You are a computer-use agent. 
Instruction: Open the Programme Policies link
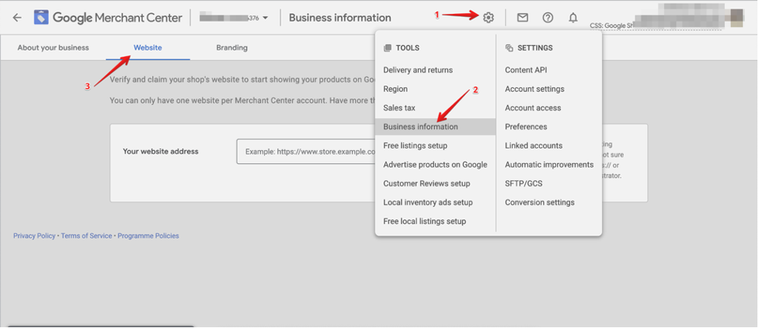[148, 236]
